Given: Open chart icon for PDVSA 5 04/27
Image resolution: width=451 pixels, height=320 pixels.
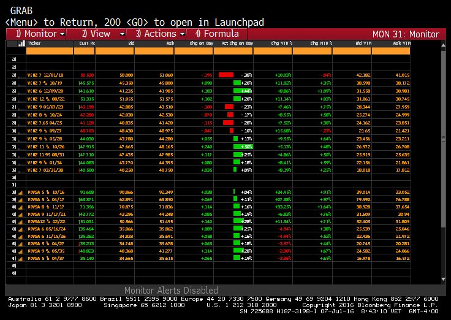Looking at the screenshot, I should click(20, 244).
